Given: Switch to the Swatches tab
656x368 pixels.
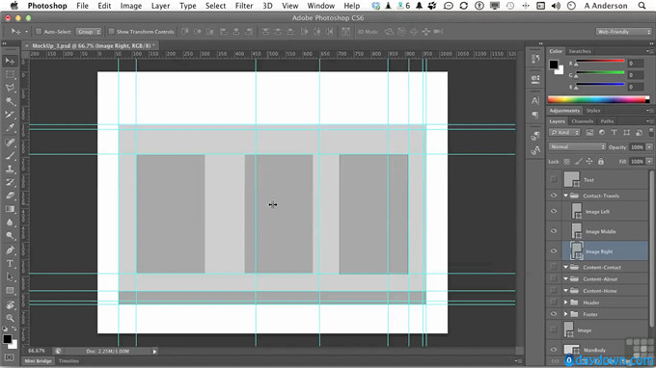Looking at the screenshot, I should tap(580, 51).
